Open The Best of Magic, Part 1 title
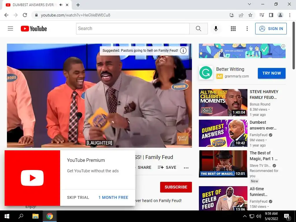Image resolution: width=296 pixels, height=222 pixels. click(x=264, y=156)
